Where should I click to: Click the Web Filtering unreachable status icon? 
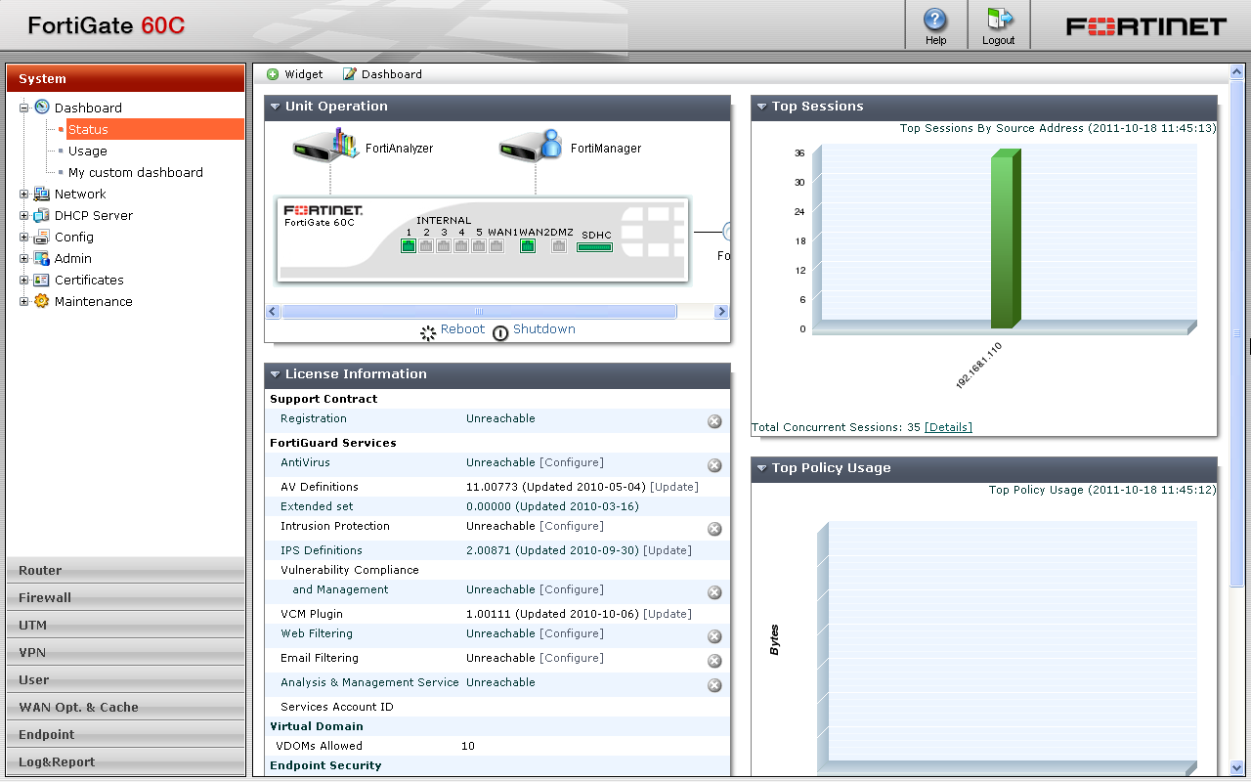click(x=714, y=636)
